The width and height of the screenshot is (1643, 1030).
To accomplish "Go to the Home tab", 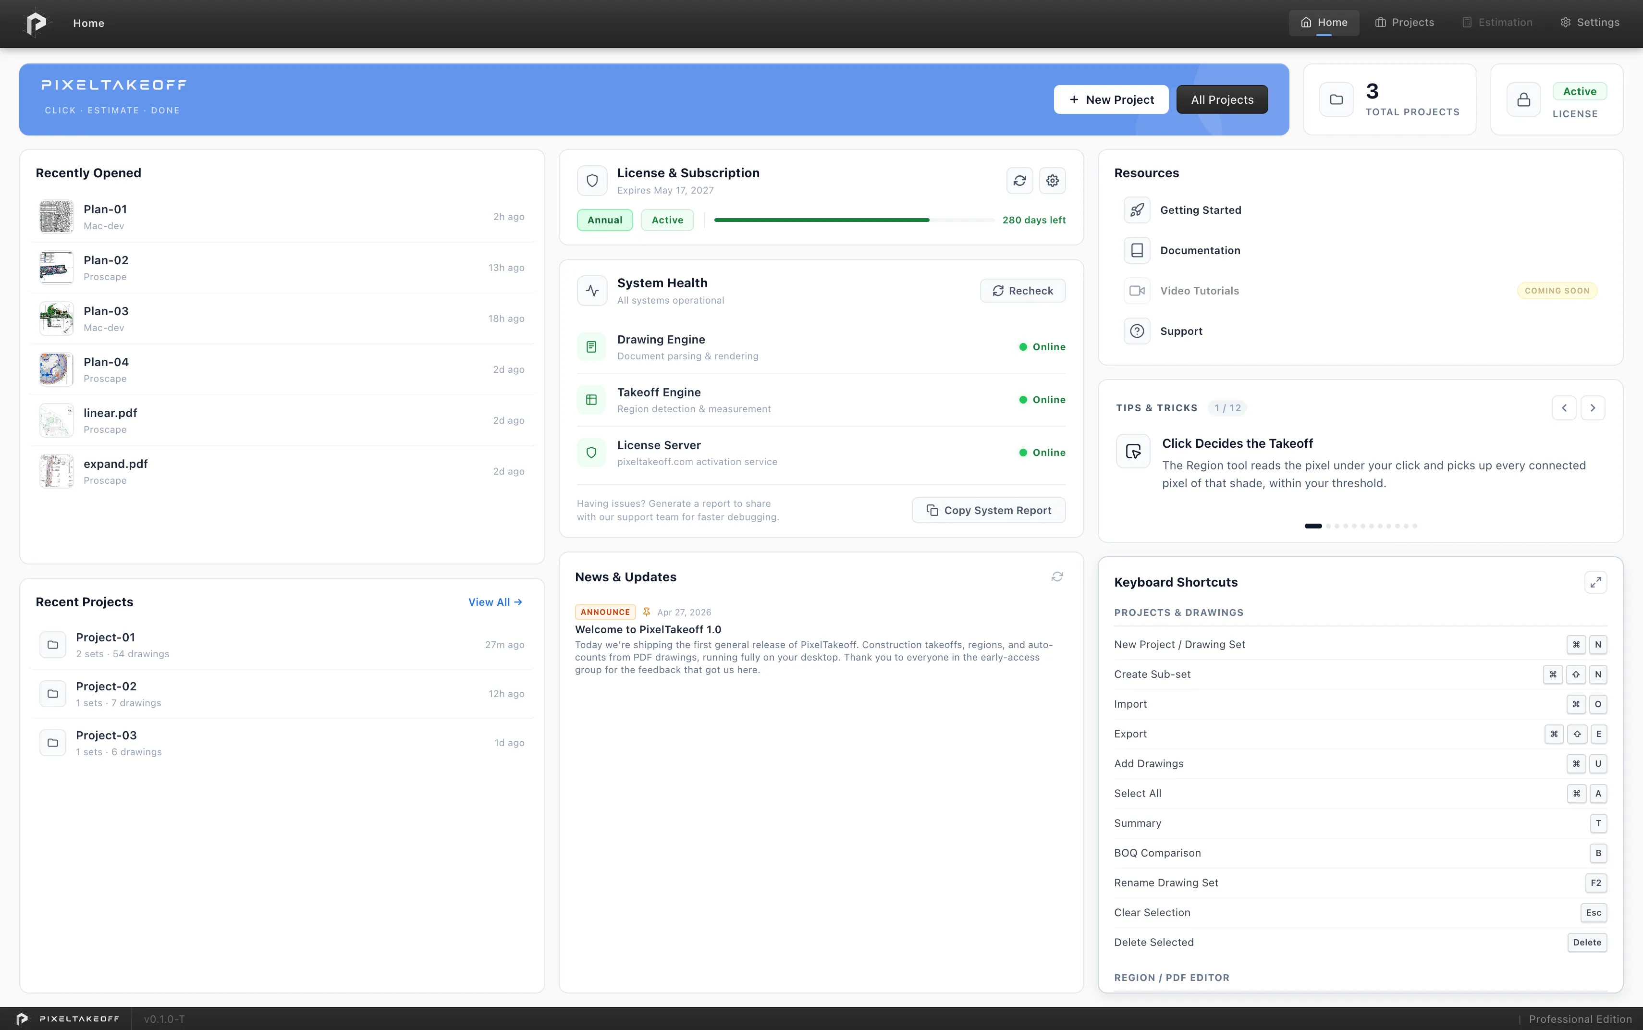I will (x=1324, y=23).
